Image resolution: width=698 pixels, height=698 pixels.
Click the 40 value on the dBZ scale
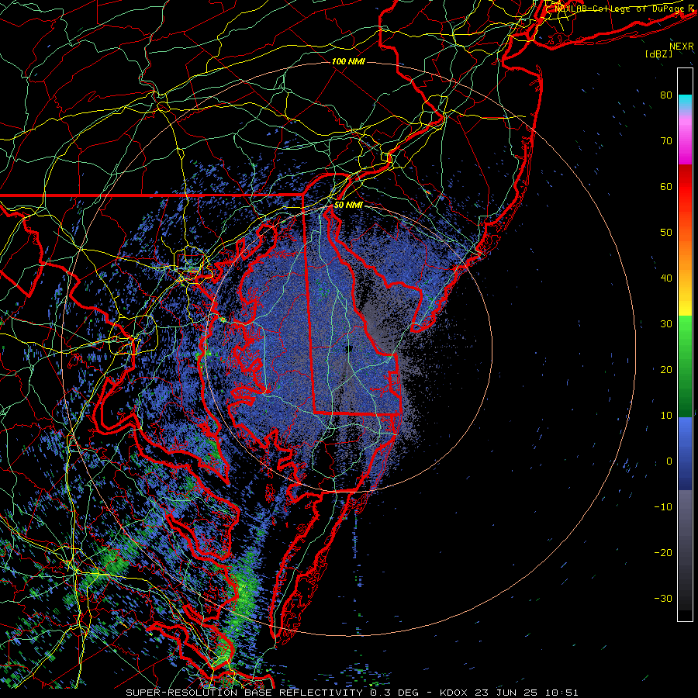pos(666,278)
